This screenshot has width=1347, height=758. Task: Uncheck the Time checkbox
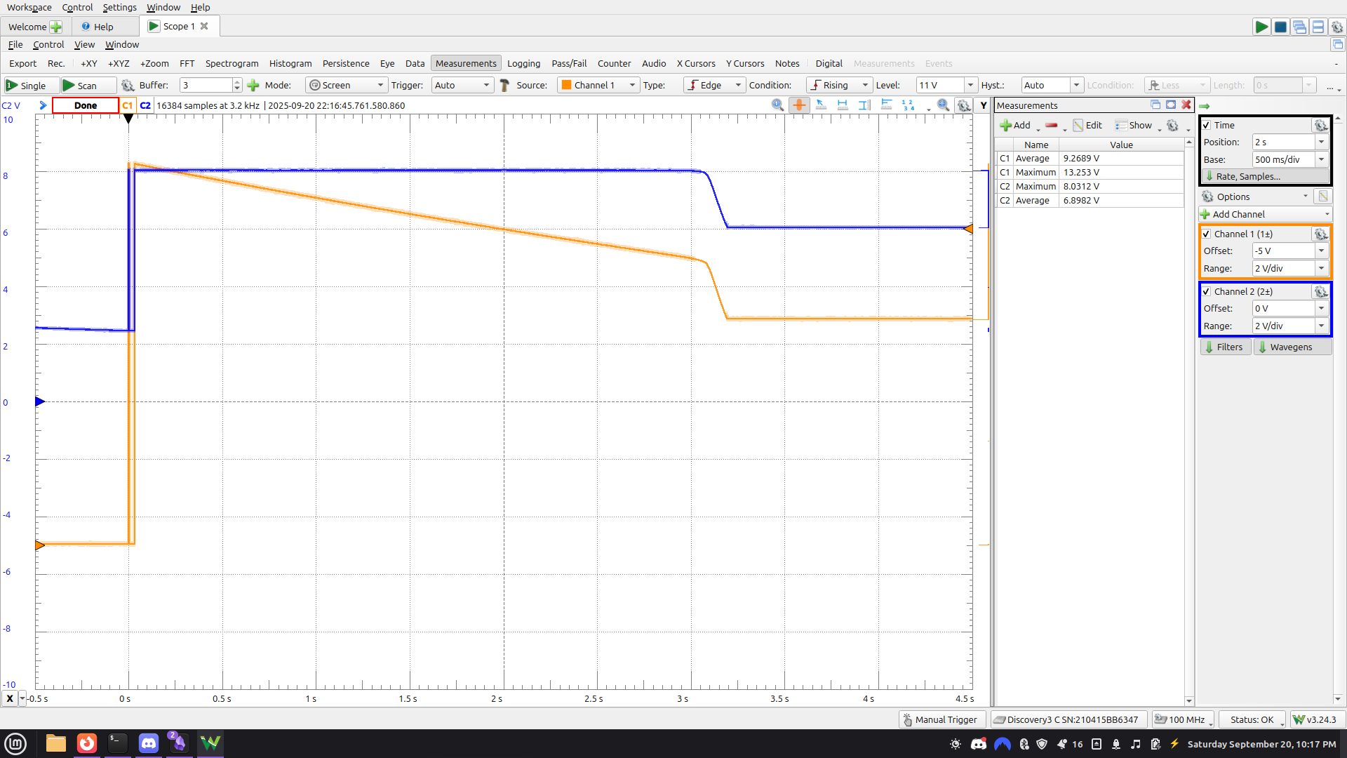(x=1207, y=126)
